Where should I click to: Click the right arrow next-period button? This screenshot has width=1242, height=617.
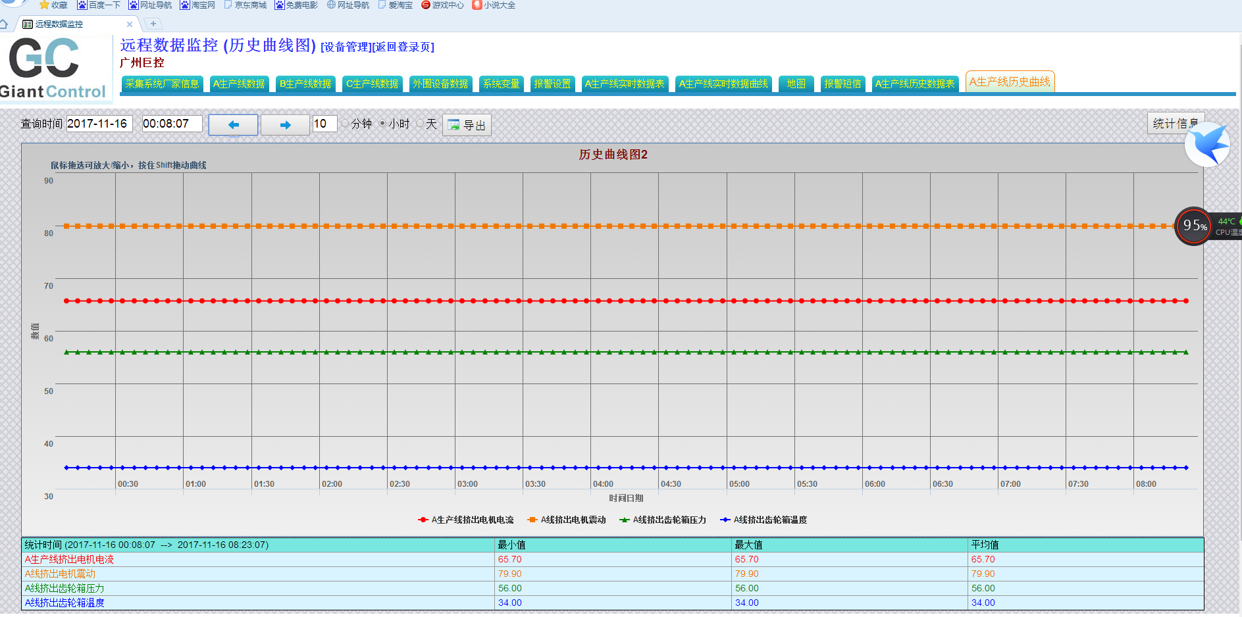[x=285, y=125]
